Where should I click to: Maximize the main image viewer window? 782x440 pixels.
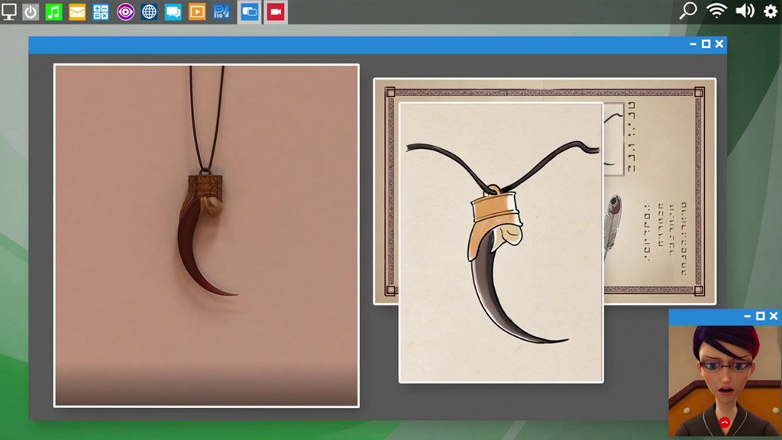coord(706,44)
